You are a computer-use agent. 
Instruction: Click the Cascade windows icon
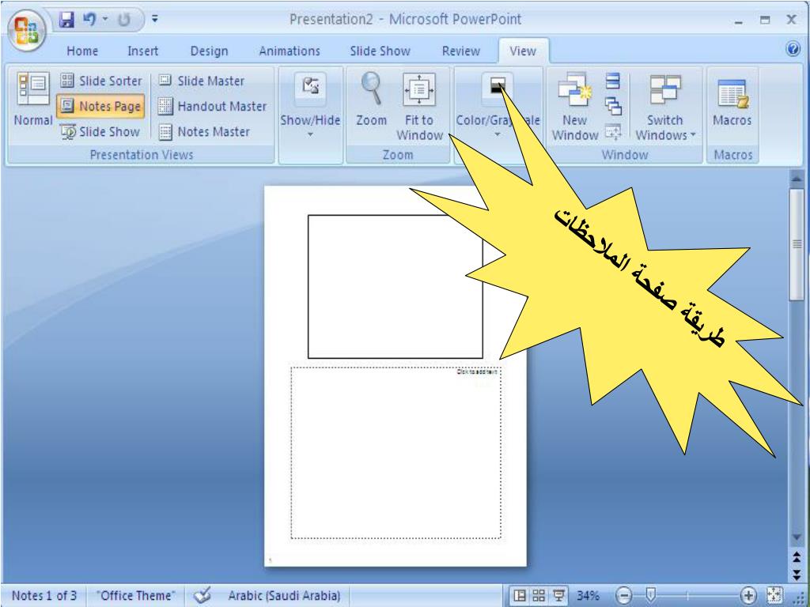click(x=613, y=106)
